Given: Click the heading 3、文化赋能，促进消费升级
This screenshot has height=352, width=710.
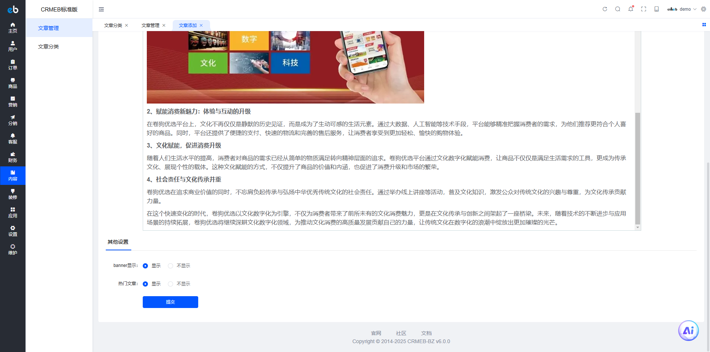Looking at the screenshot, I should click(184, 146).
